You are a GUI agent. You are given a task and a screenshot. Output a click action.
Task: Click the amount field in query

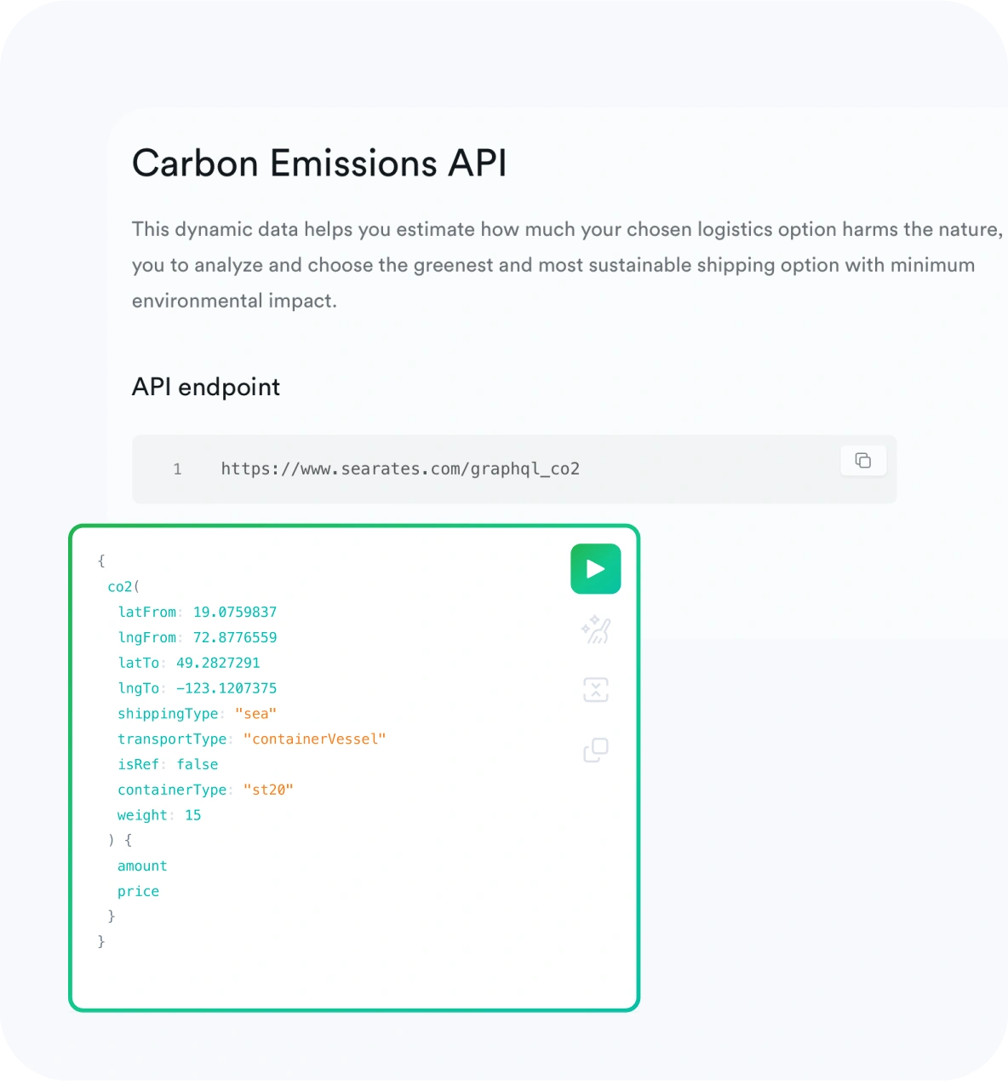tap(142, 866)
